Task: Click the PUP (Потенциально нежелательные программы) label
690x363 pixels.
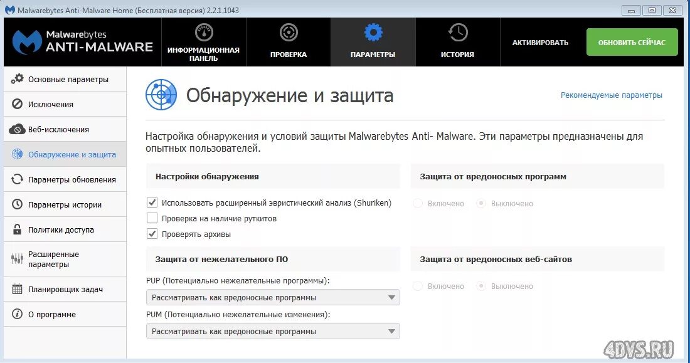Action: [238, 280]
